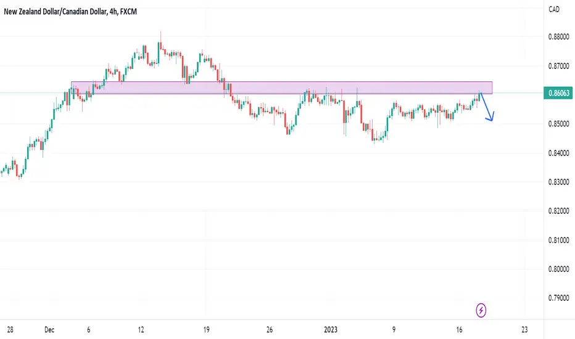Click the 0.83000 price level on the axis
The width and height of the screenshot is (575, 339).
pyautogui.click(x=558, y=182)
